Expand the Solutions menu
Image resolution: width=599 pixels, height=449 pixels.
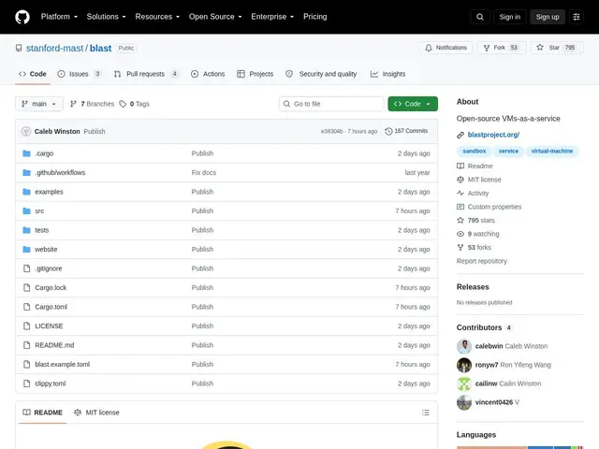(x=106, y=17)
